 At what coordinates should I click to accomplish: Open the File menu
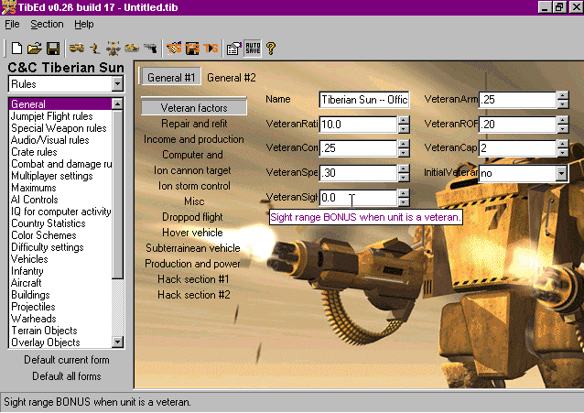[12, 24]
